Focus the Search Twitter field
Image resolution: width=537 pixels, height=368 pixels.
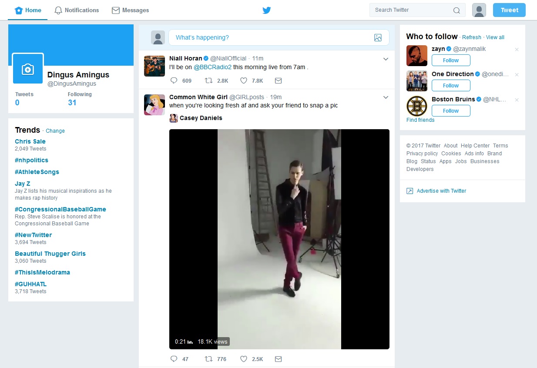coord(417,10)
